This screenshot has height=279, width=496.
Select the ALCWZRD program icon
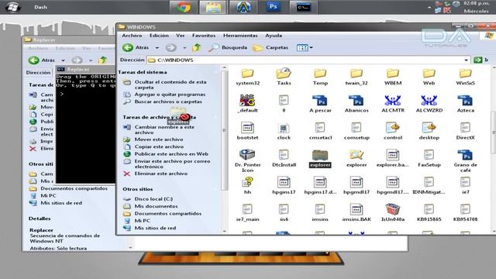click(429, 104)
